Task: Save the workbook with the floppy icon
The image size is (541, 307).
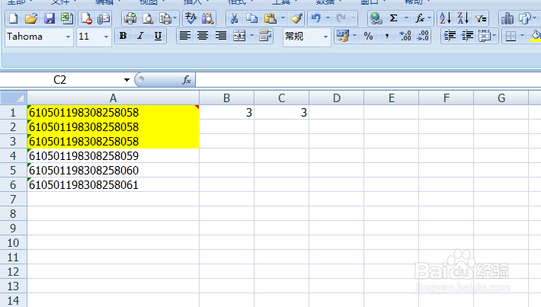Action: [x=50, y=18]
